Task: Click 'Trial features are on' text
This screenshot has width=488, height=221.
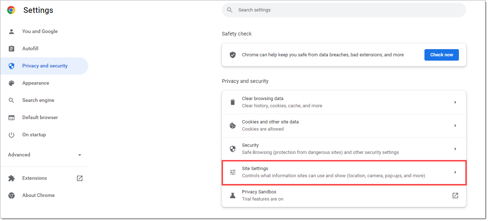Action: coord(262,199)
